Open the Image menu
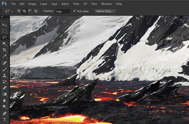 tap(32, 4)
